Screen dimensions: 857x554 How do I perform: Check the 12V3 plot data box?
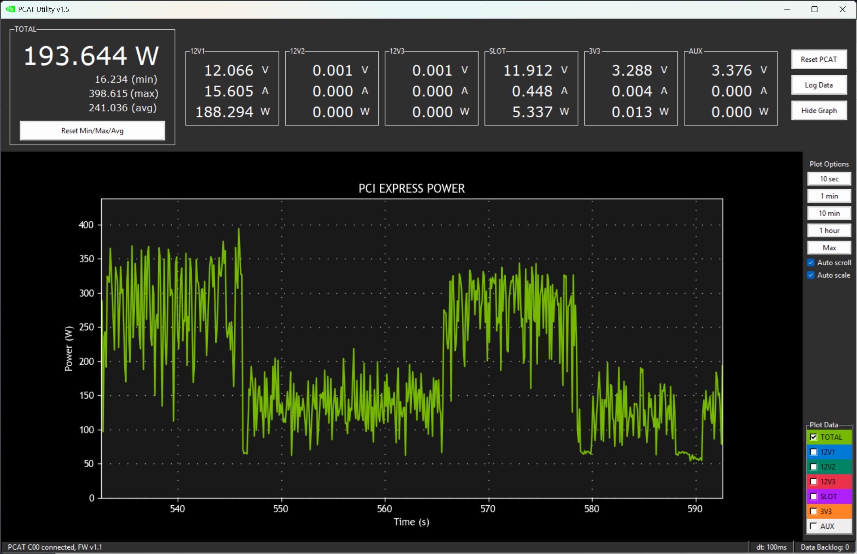click(813, 482)
